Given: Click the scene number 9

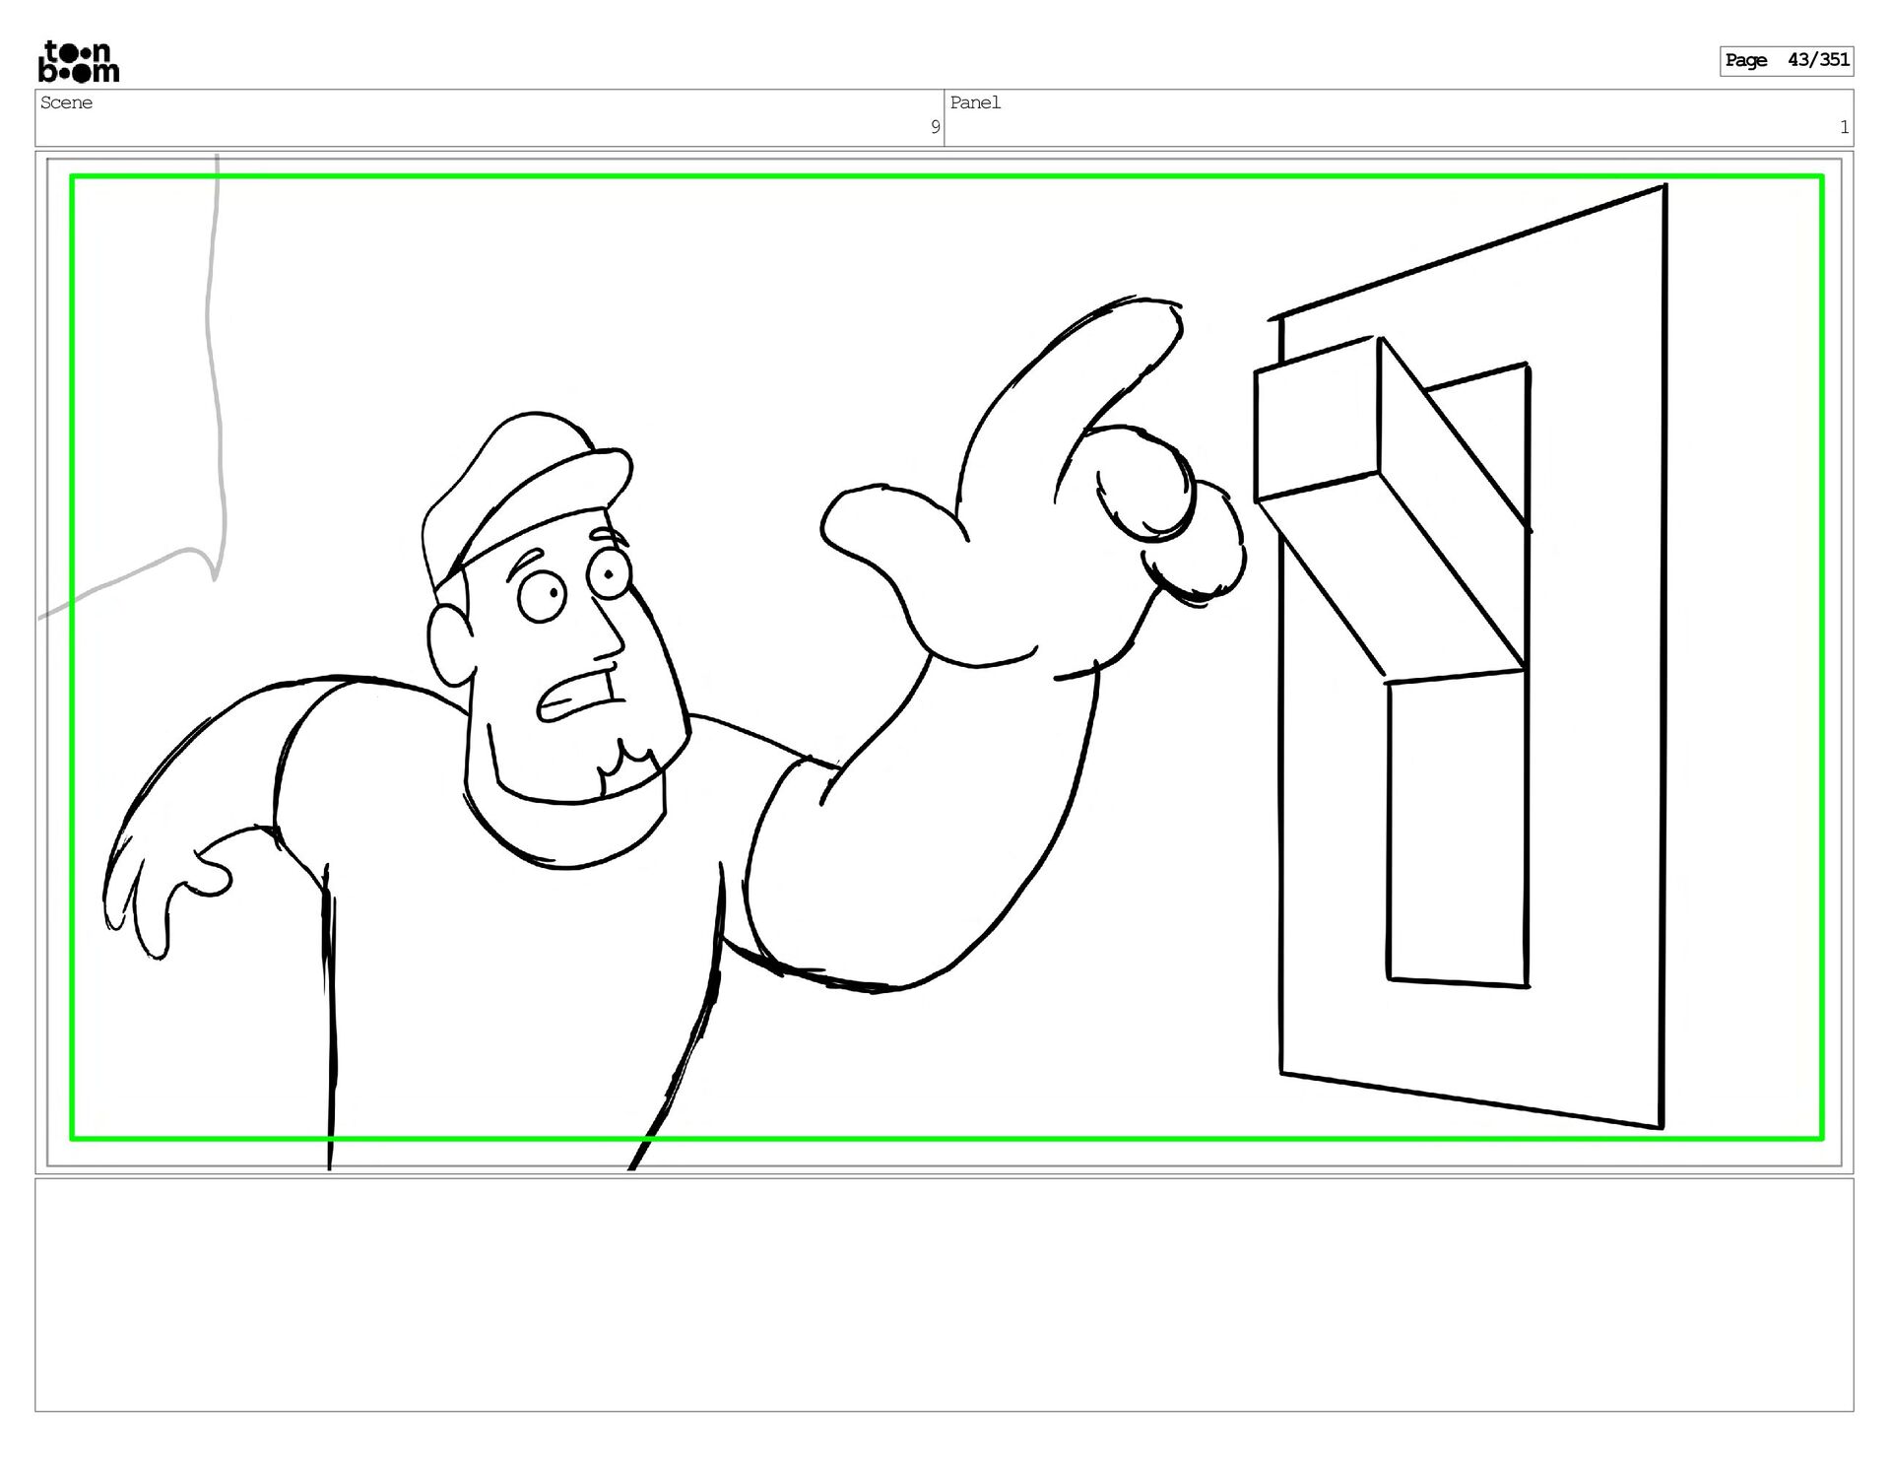Looking at the screenshot, I should [x=935, y=127].
